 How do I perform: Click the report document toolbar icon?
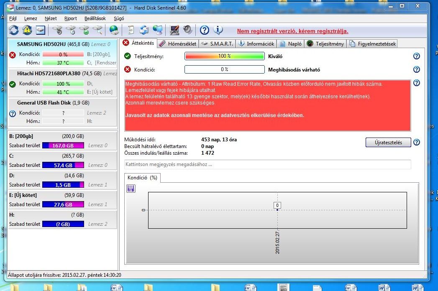tap(131, 30)
